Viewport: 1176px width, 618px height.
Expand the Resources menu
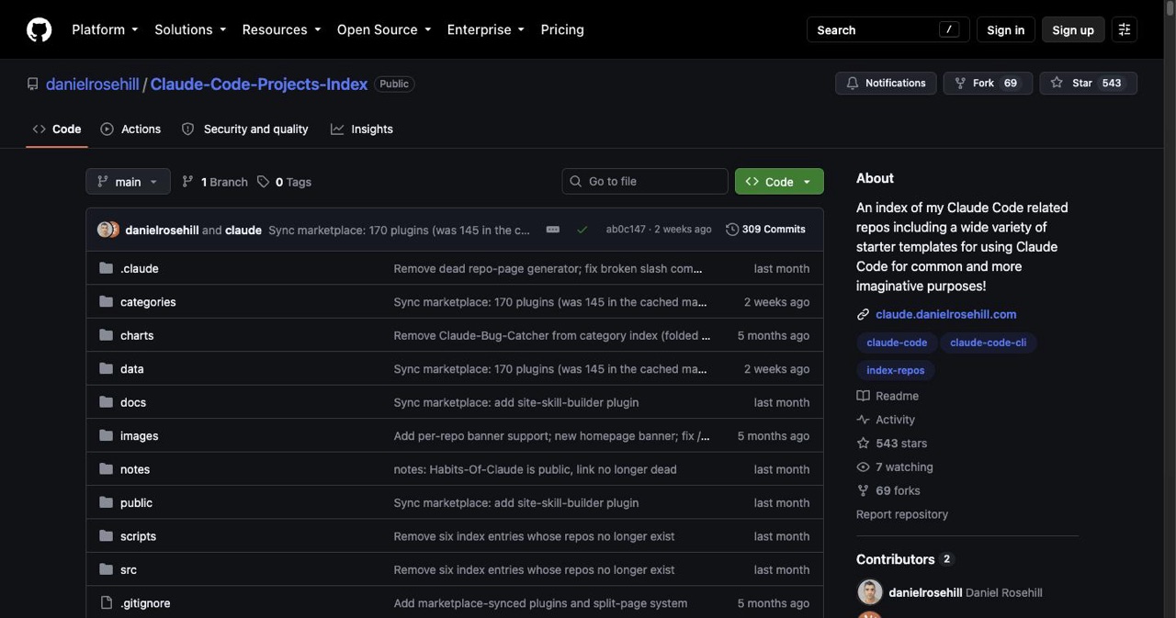tap(281, 29)
